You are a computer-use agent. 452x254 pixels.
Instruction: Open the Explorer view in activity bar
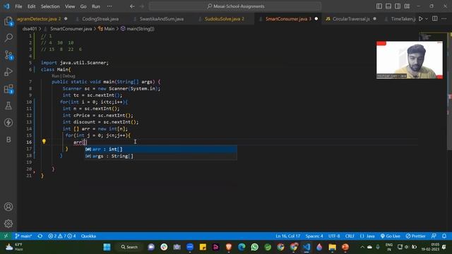(x=8, y=21)
